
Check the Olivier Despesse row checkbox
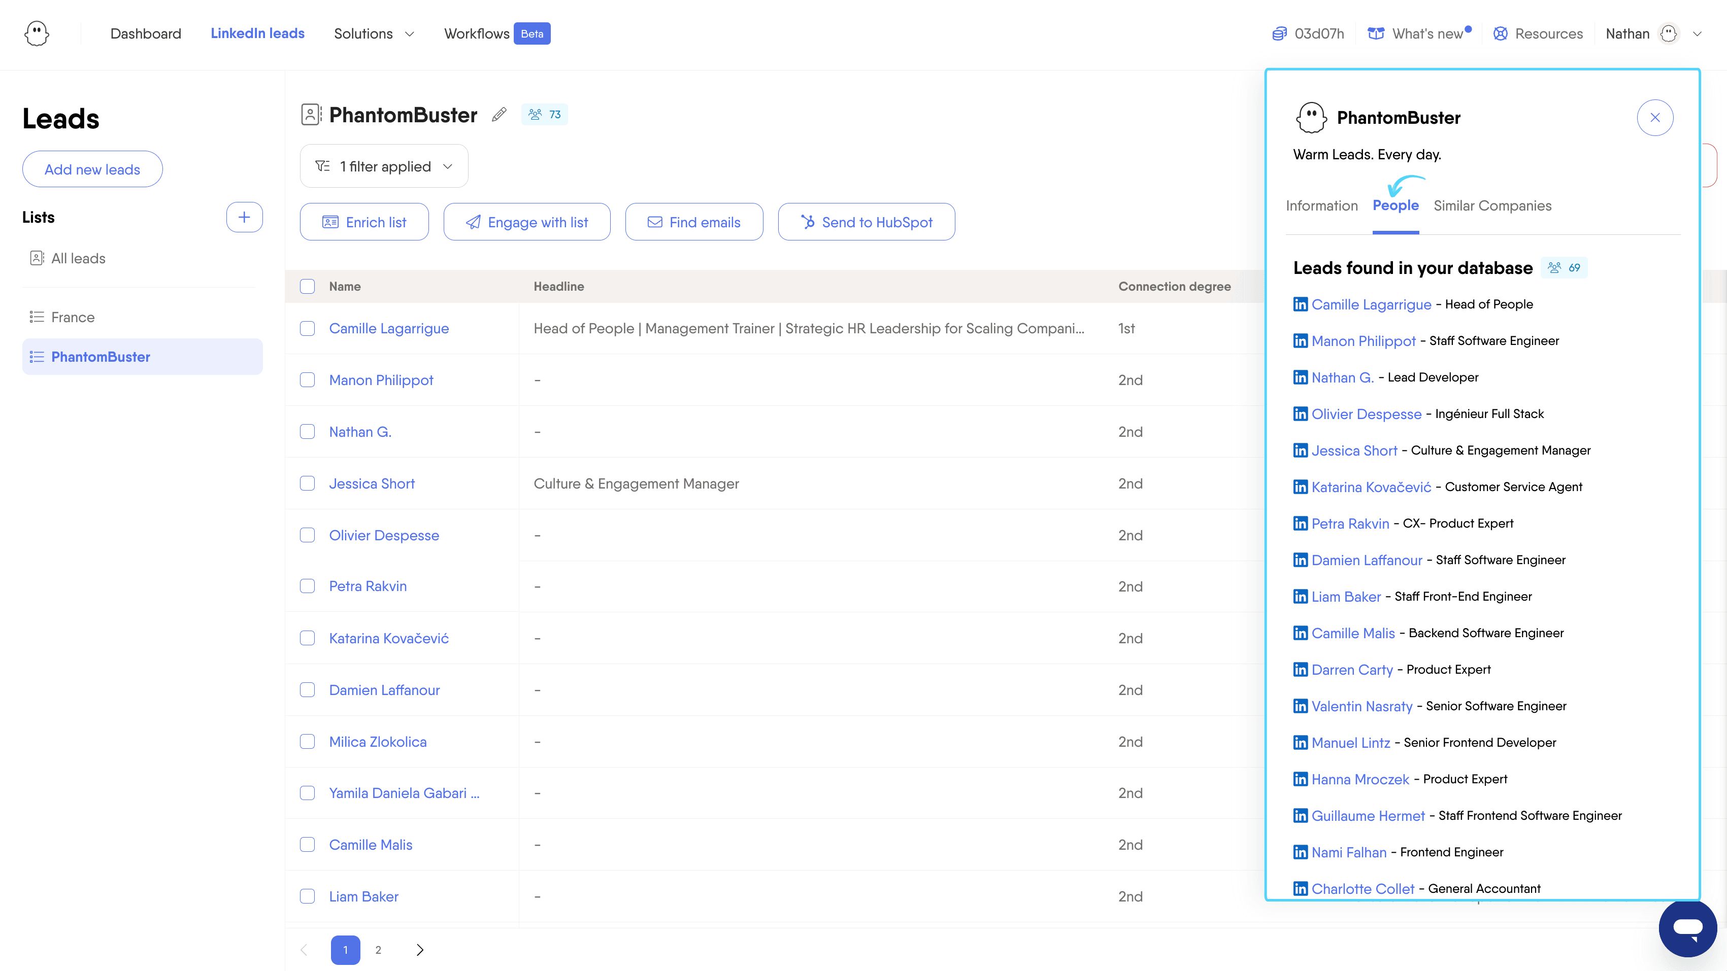[307, 535]
